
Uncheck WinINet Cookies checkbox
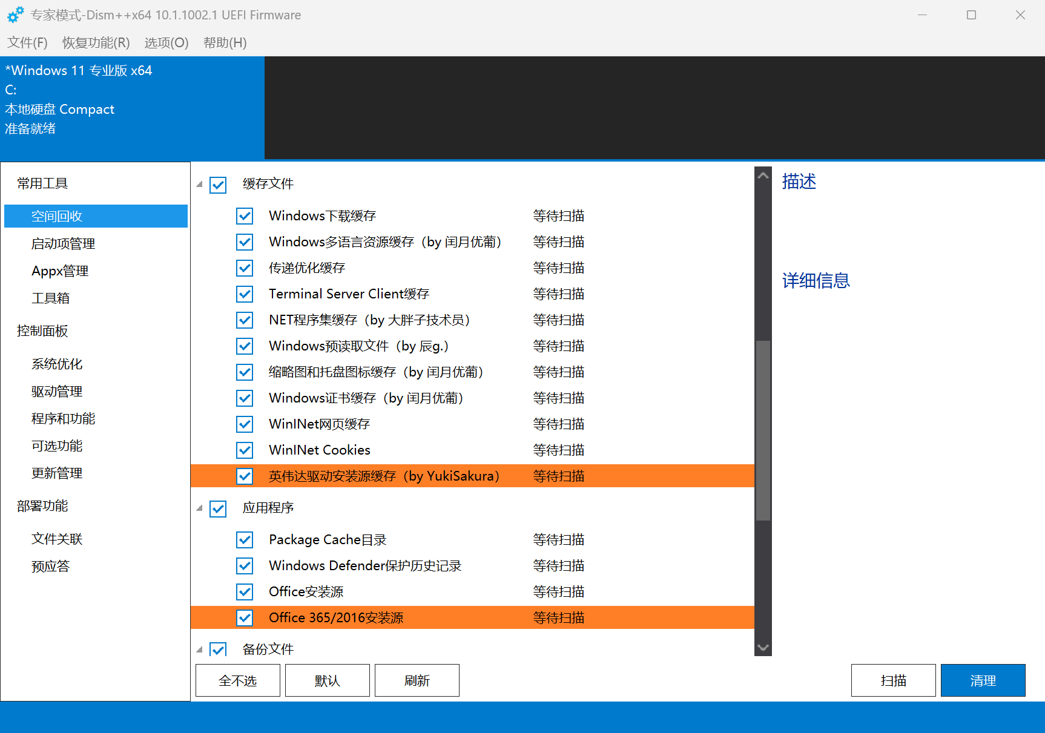[245, 450]
